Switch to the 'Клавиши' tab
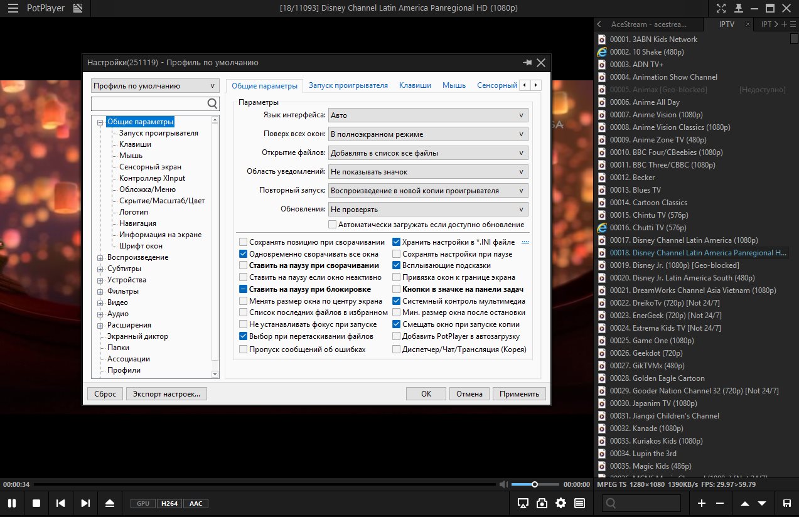Screen dimensions: 799x517 tap(415, 85)
